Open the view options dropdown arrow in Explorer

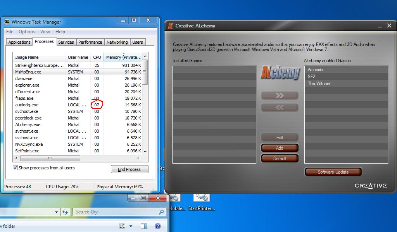click(131, 226)
